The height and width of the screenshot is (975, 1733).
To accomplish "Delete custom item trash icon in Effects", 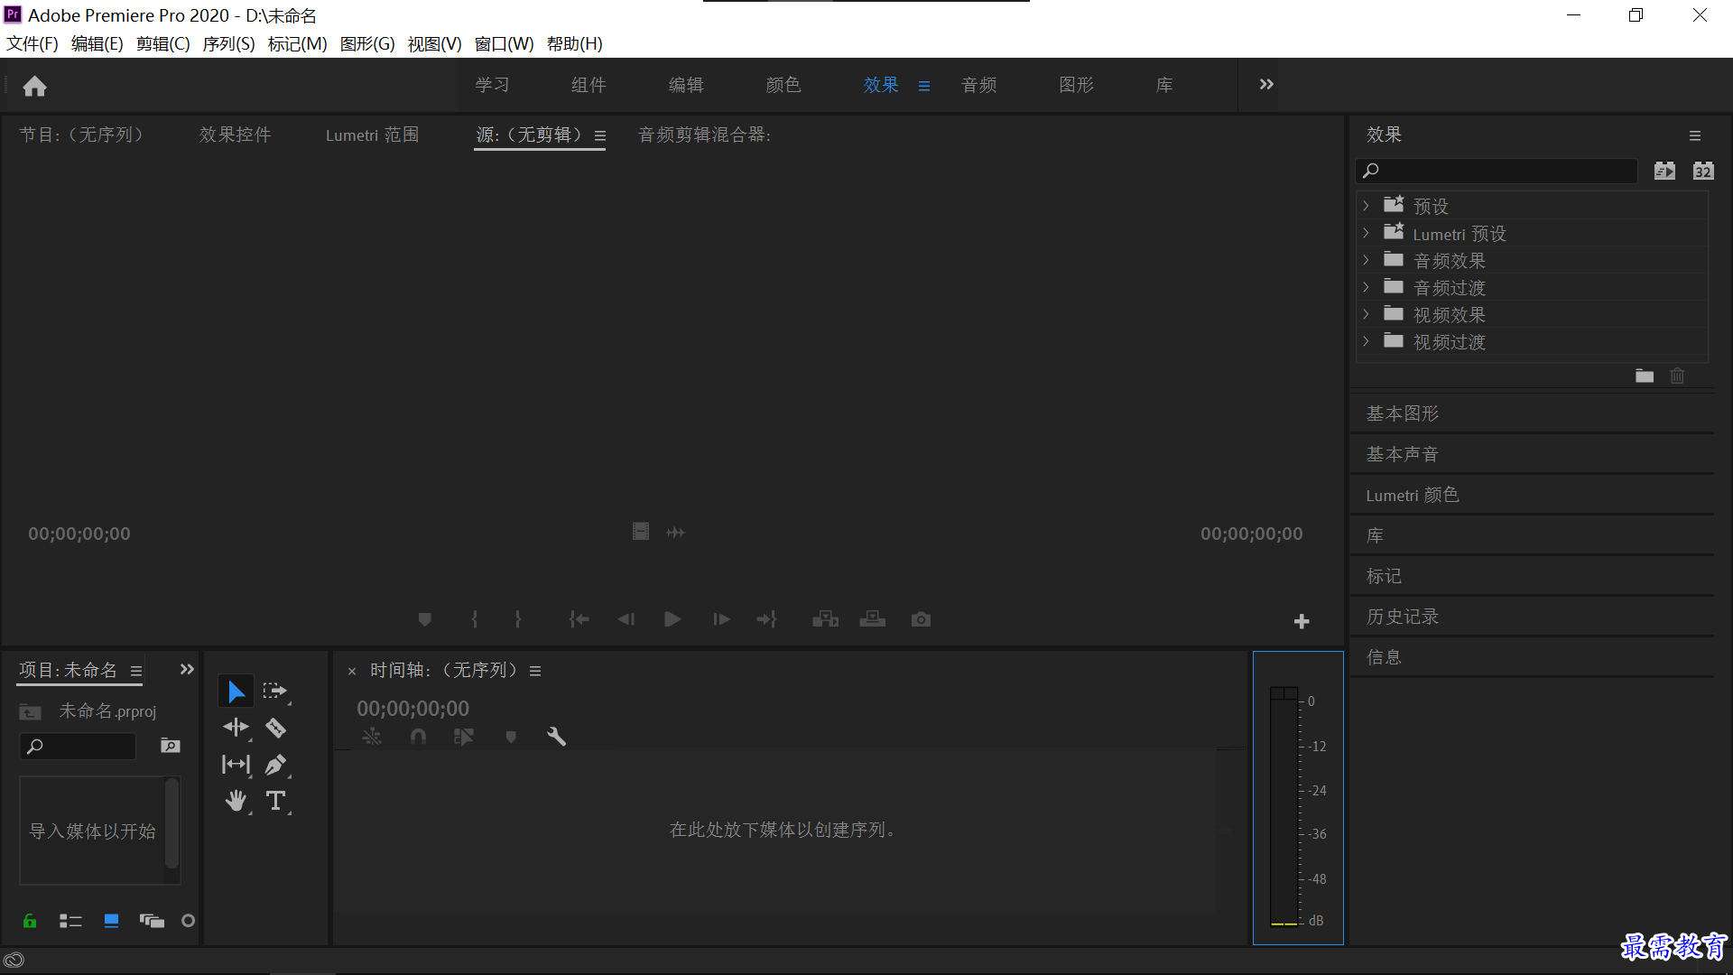I will (1677, 376).
